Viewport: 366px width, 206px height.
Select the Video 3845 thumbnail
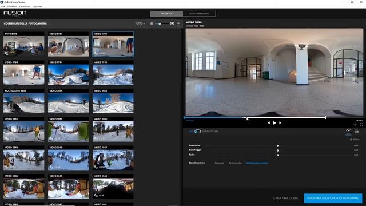click(x=69, y=187)
